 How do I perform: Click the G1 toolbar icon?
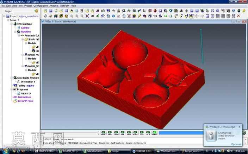pos(218,11)
